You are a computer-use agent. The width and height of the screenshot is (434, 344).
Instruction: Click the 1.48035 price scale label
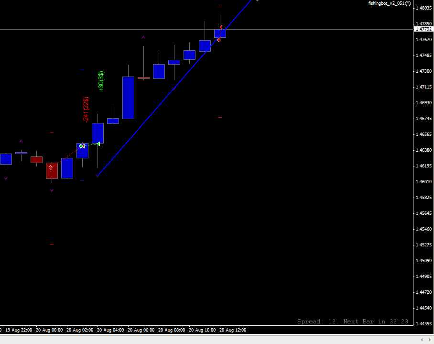[x=424, y=8]
